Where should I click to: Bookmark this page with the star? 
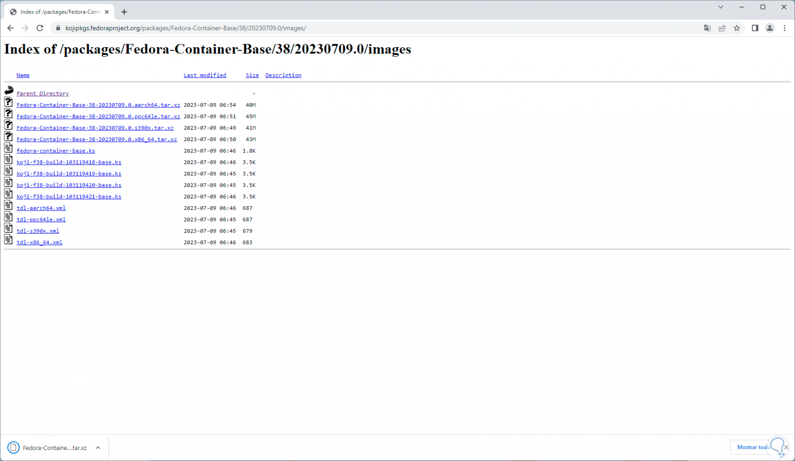click(x=737, y=28)
